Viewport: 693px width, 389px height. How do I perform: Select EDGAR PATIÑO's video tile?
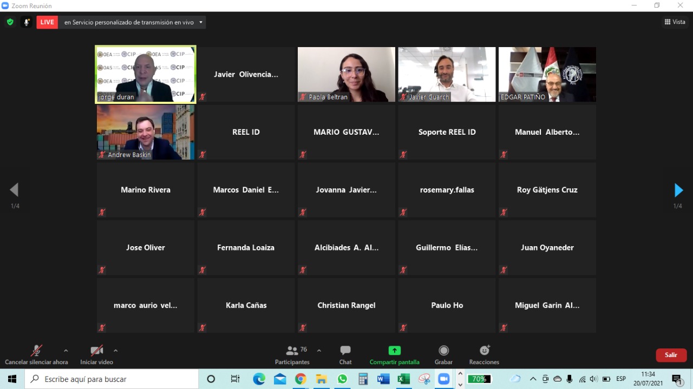pyautogui.click(x=547, y=74)
